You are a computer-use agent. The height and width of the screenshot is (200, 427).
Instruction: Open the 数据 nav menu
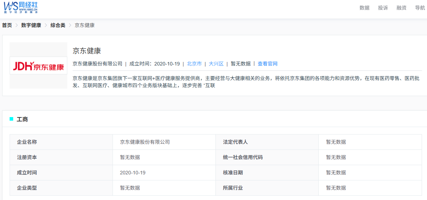pyautogui.click(x=364, y=8)
